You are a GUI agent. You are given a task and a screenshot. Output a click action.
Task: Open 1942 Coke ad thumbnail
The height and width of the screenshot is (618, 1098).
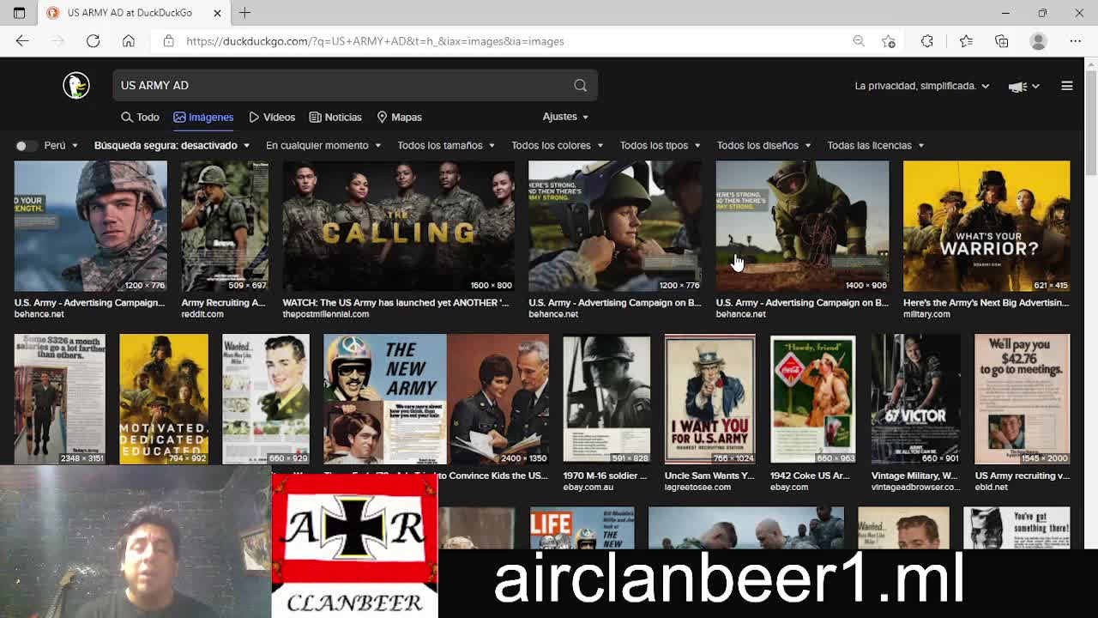click(812, 399)
